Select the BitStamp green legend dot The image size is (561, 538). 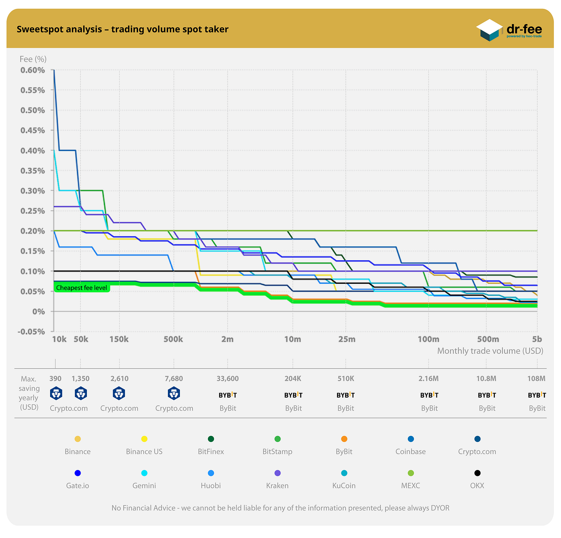pos(278,439)
